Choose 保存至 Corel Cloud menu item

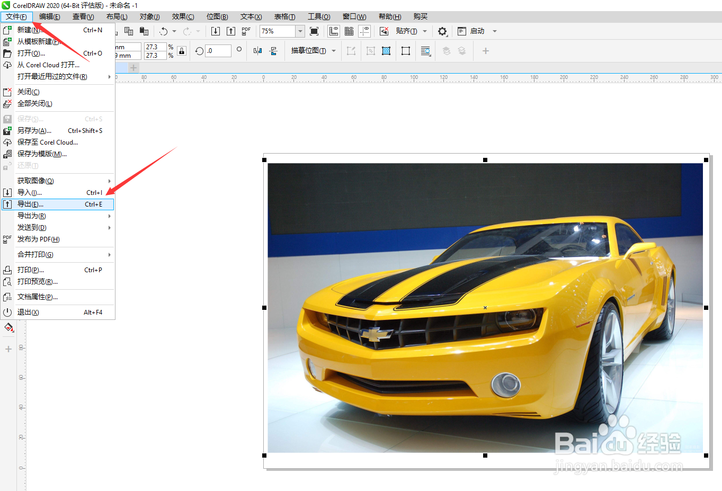pos(58,142)
